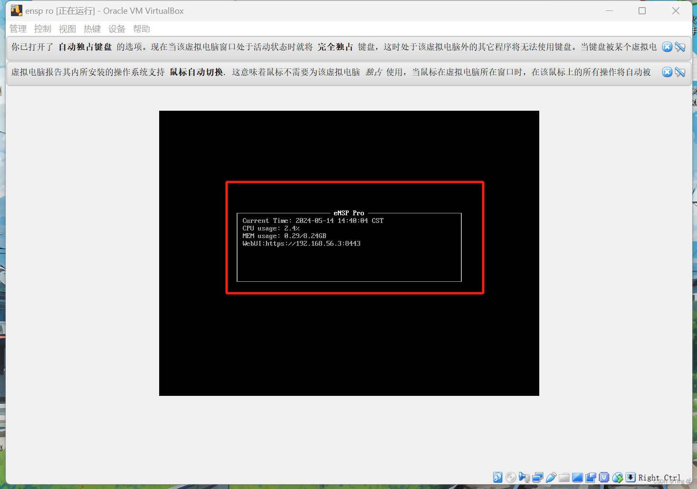697x489 pixels.
Task: Open the 热键 menu
Action: click(92, 29)
